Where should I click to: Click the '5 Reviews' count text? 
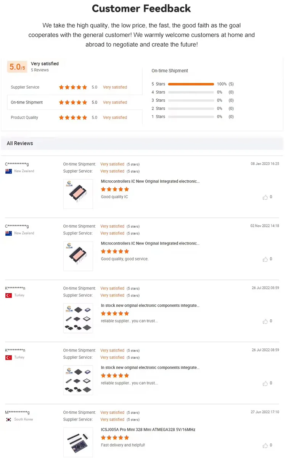point(40,70)
